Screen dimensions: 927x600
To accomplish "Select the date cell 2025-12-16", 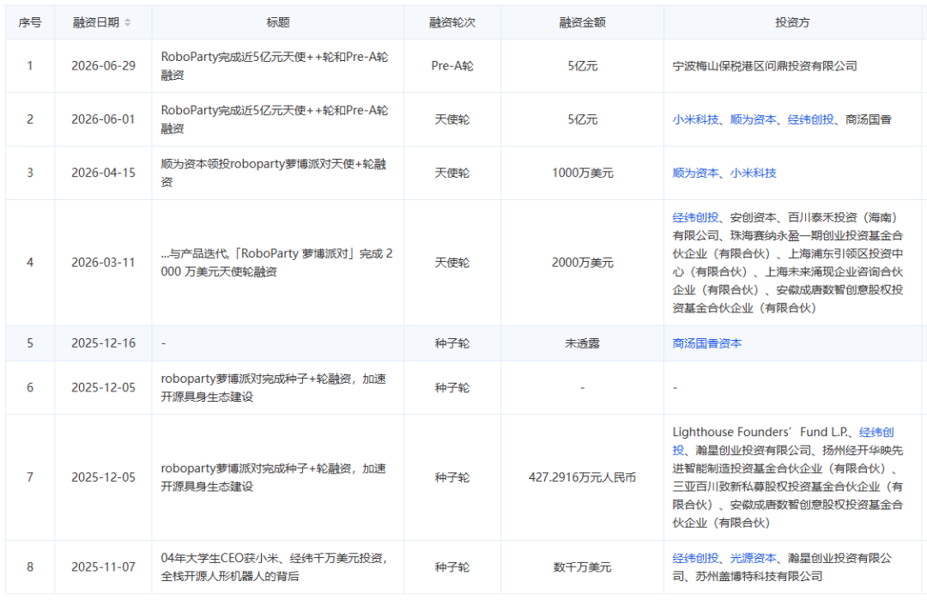I will coord(104,343).
